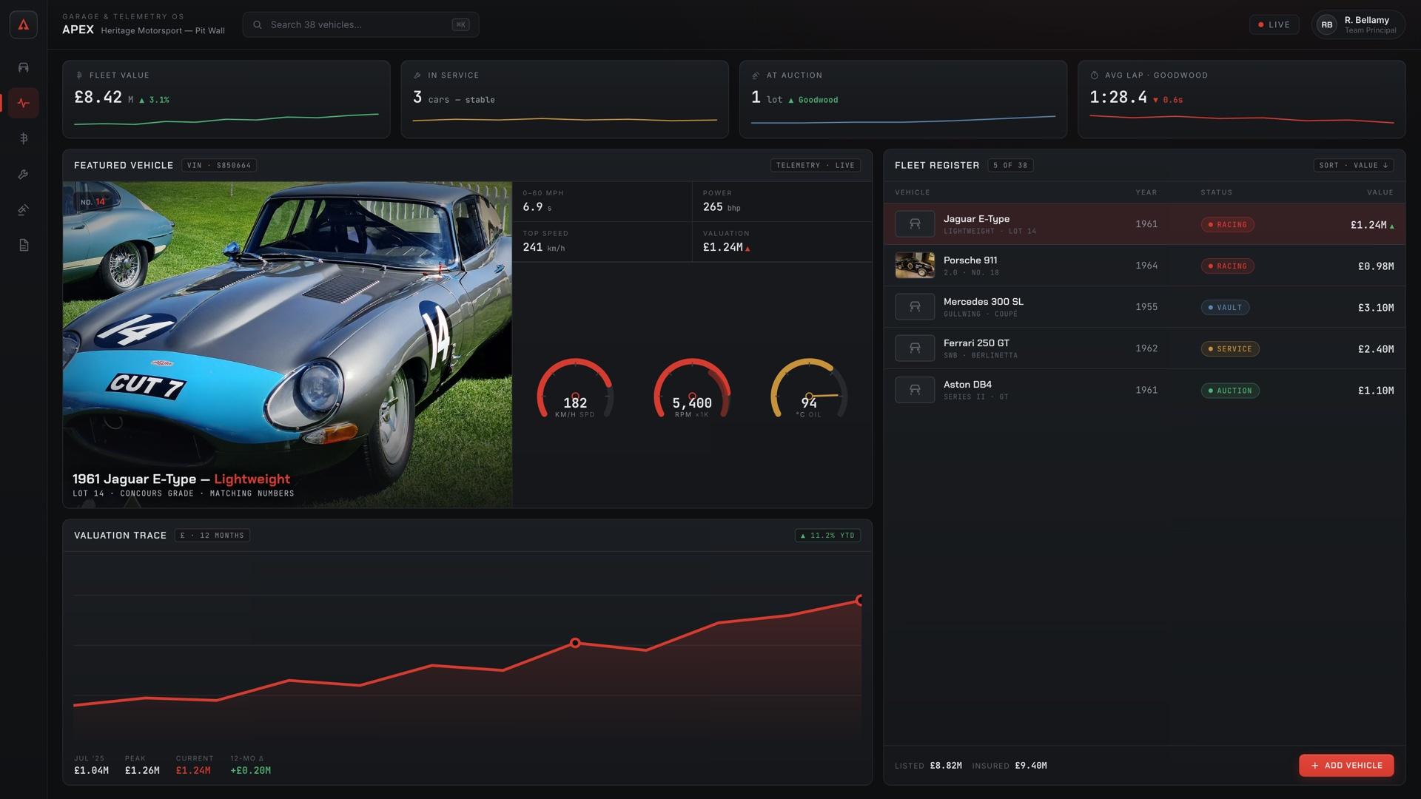Image resolution: width=1421 pixels, height=799 pixels.
Task: Sort by the VALUE column header
Action: (x=1380, y=192)
